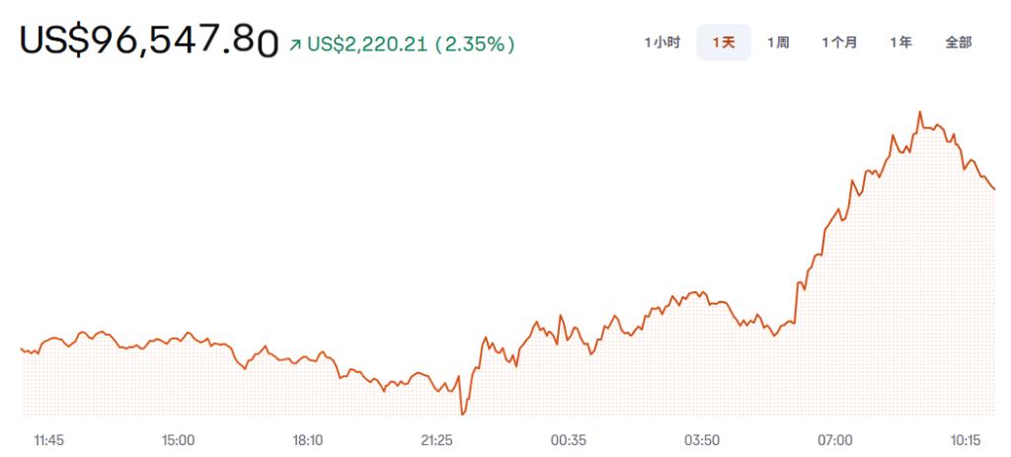Click the 07:00 time axis label
Screen dimensions: 1011x457
834,440
